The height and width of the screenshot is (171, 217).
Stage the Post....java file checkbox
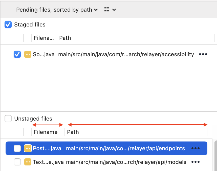coord(17,148)
